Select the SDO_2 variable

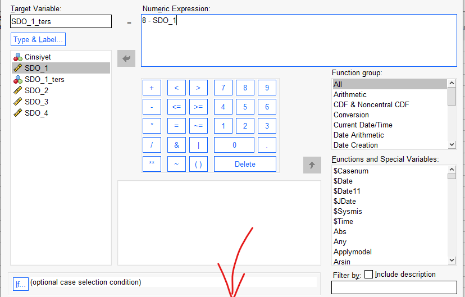pyautogui.click(x=61, y=90)
